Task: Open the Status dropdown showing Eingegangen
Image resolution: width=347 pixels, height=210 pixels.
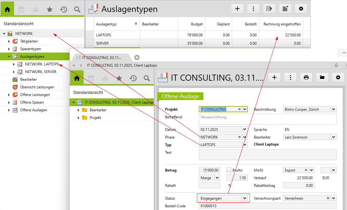Action: pos(244,198)
